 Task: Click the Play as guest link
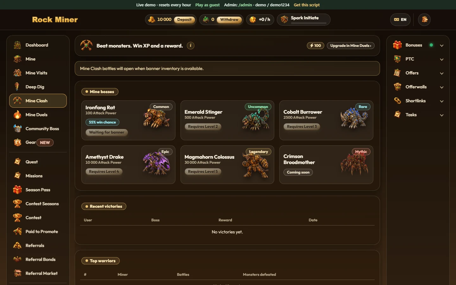(x=207, y=5)
